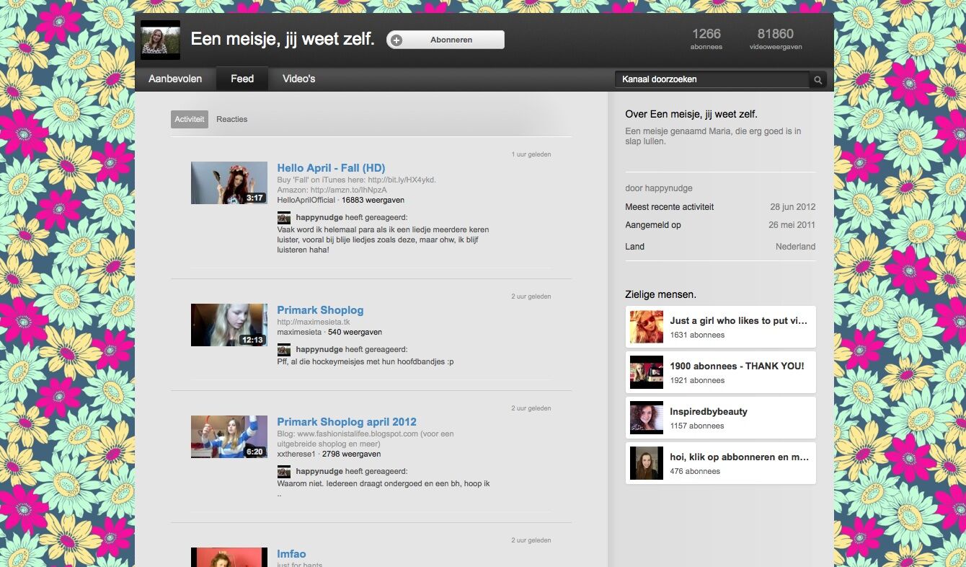Viewport: 966px width, 567px height.
Task: Open the Video's tab
Action: tap(298, 79)
